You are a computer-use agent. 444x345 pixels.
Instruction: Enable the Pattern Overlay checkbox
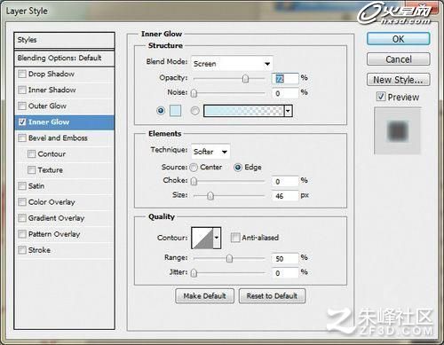point(22,234)
